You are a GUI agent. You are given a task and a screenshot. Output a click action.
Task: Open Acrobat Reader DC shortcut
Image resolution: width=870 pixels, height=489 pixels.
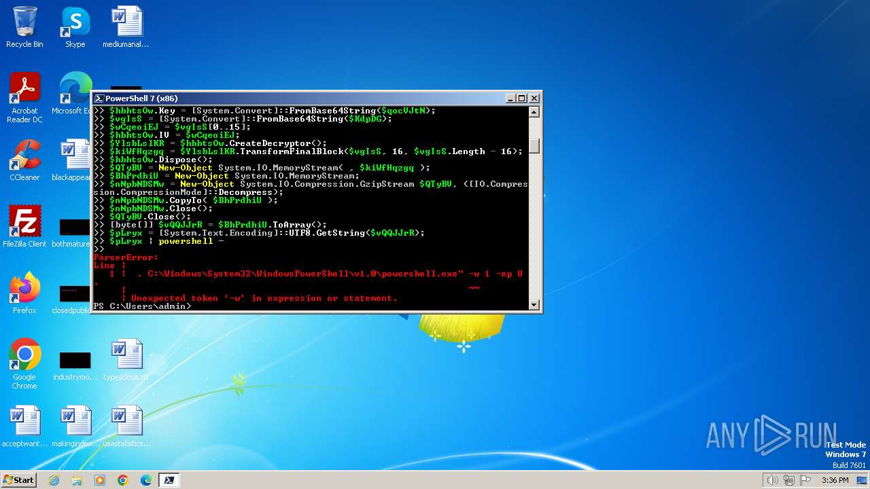(x=24, y=98)
